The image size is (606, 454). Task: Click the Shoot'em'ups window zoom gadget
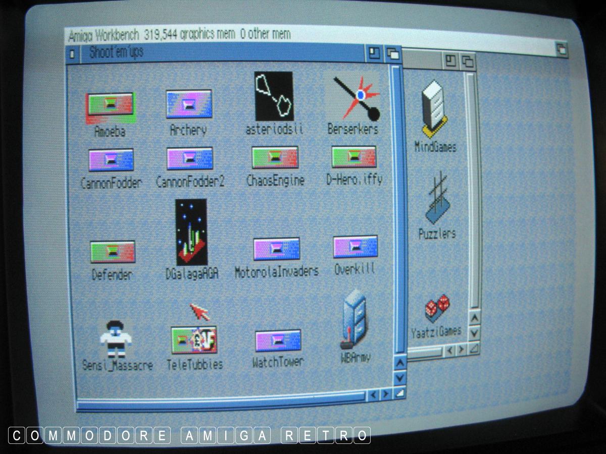click(374, 52)
